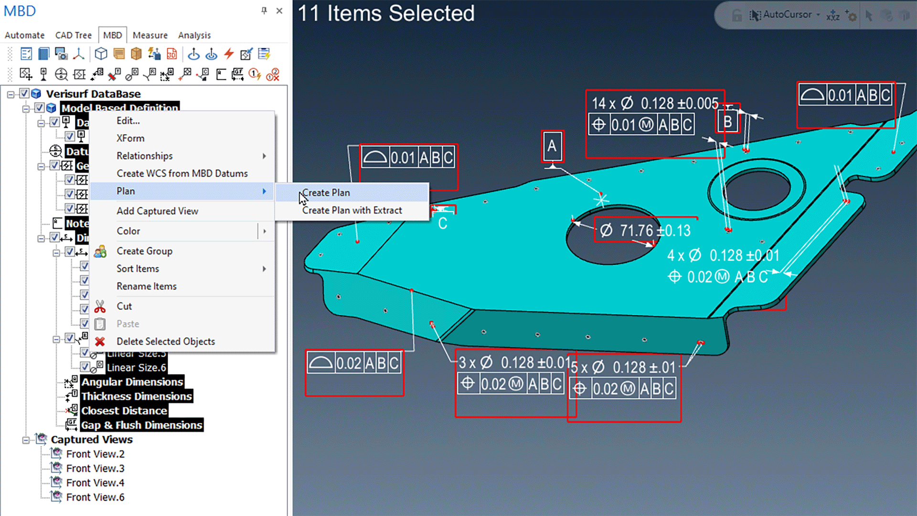Toggle Verisurf DataBase checkbox

pyautogui.click(x=24, y=94)
